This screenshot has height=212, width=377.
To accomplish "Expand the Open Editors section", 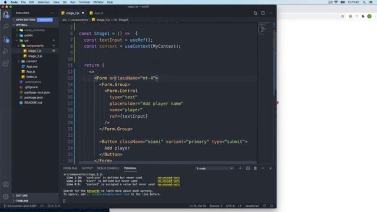I will click(35, 19).
